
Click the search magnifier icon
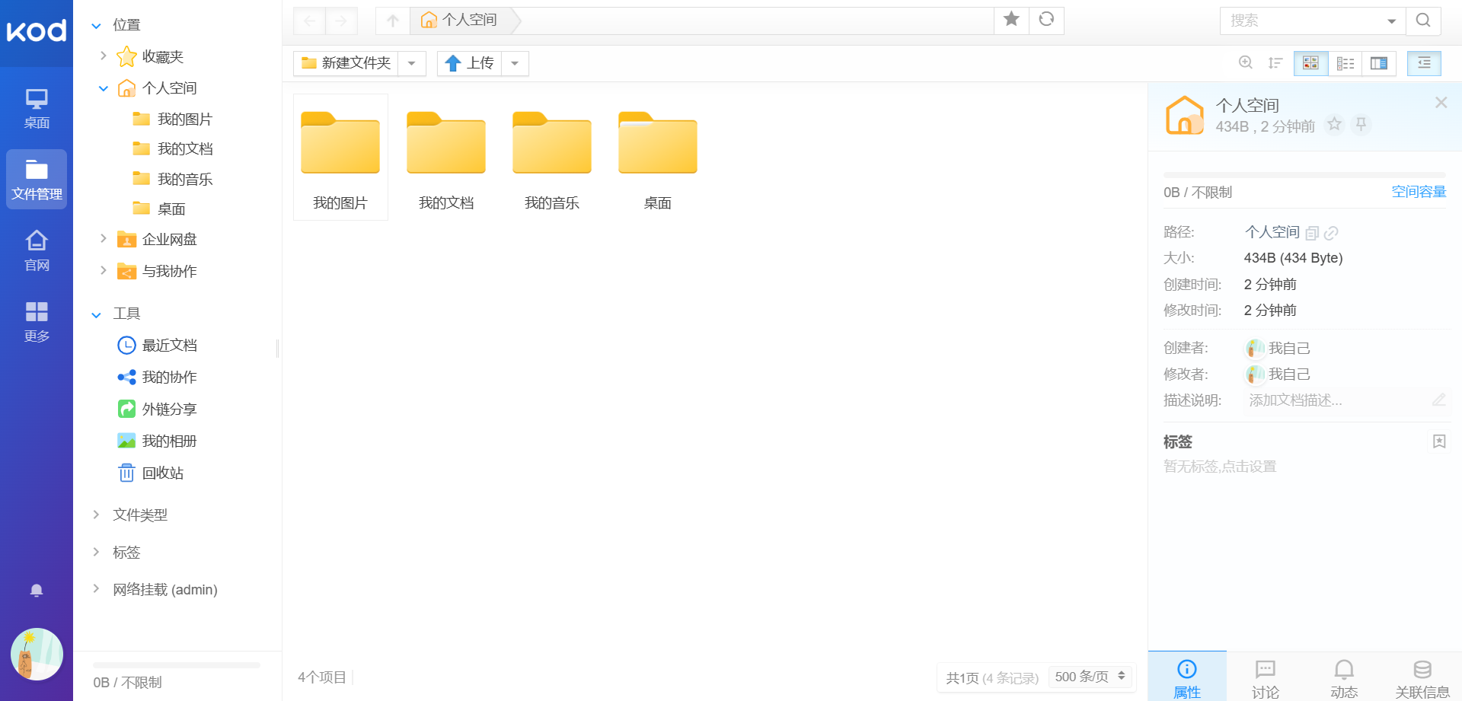(1422, 21)
